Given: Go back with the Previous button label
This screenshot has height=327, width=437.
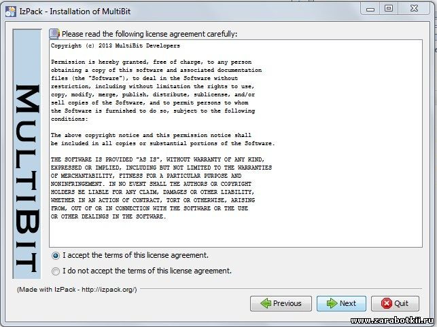Looking at the screenshot, I should pos(287,303).
